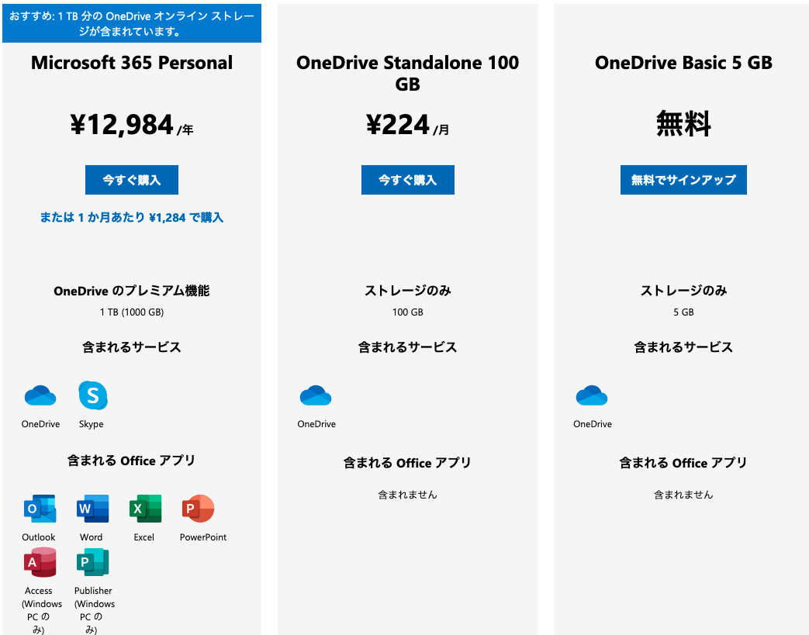Click 含まれません under Basic 5 GB
809x635 pixels.
[683, 495]
